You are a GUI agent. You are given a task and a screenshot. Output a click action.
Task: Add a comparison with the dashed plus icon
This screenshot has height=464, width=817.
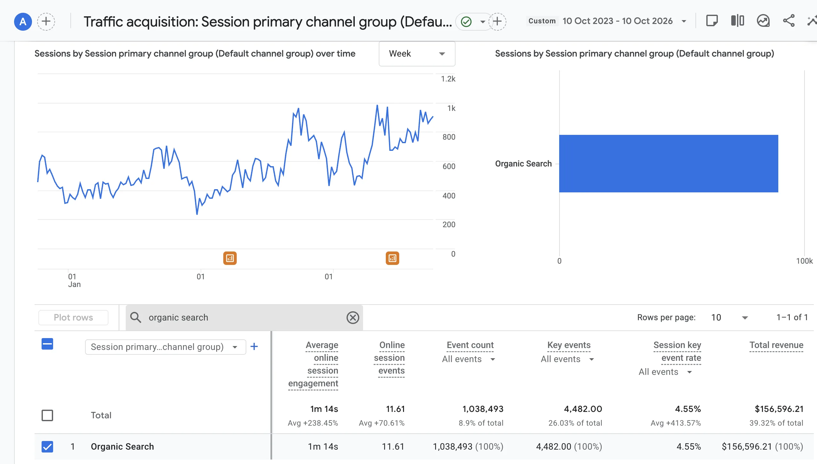pyautogui.click(x=46, y=21)
